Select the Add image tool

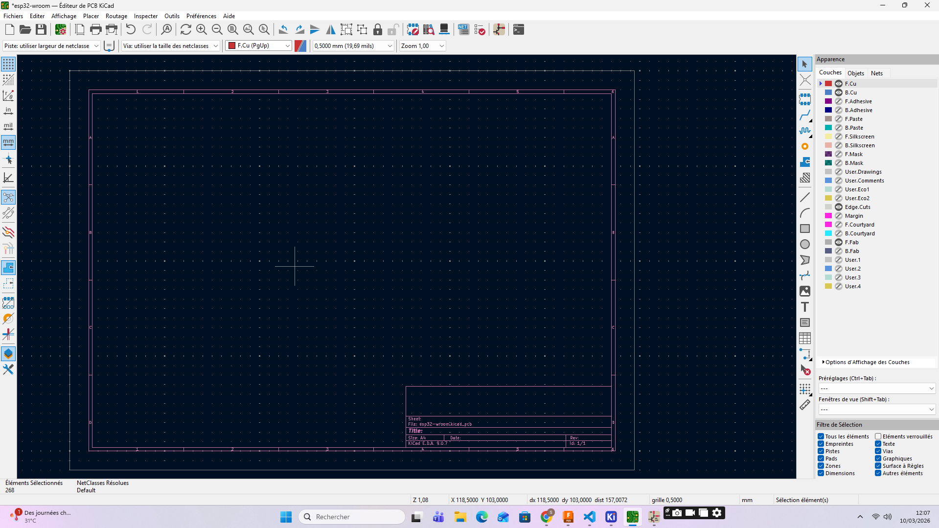tap(805, 291)
